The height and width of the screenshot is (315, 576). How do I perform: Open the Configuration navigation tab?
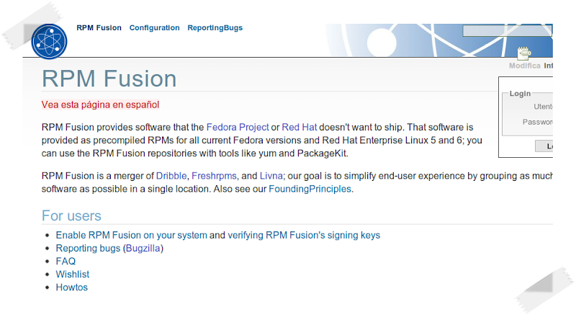pos(154,28)
